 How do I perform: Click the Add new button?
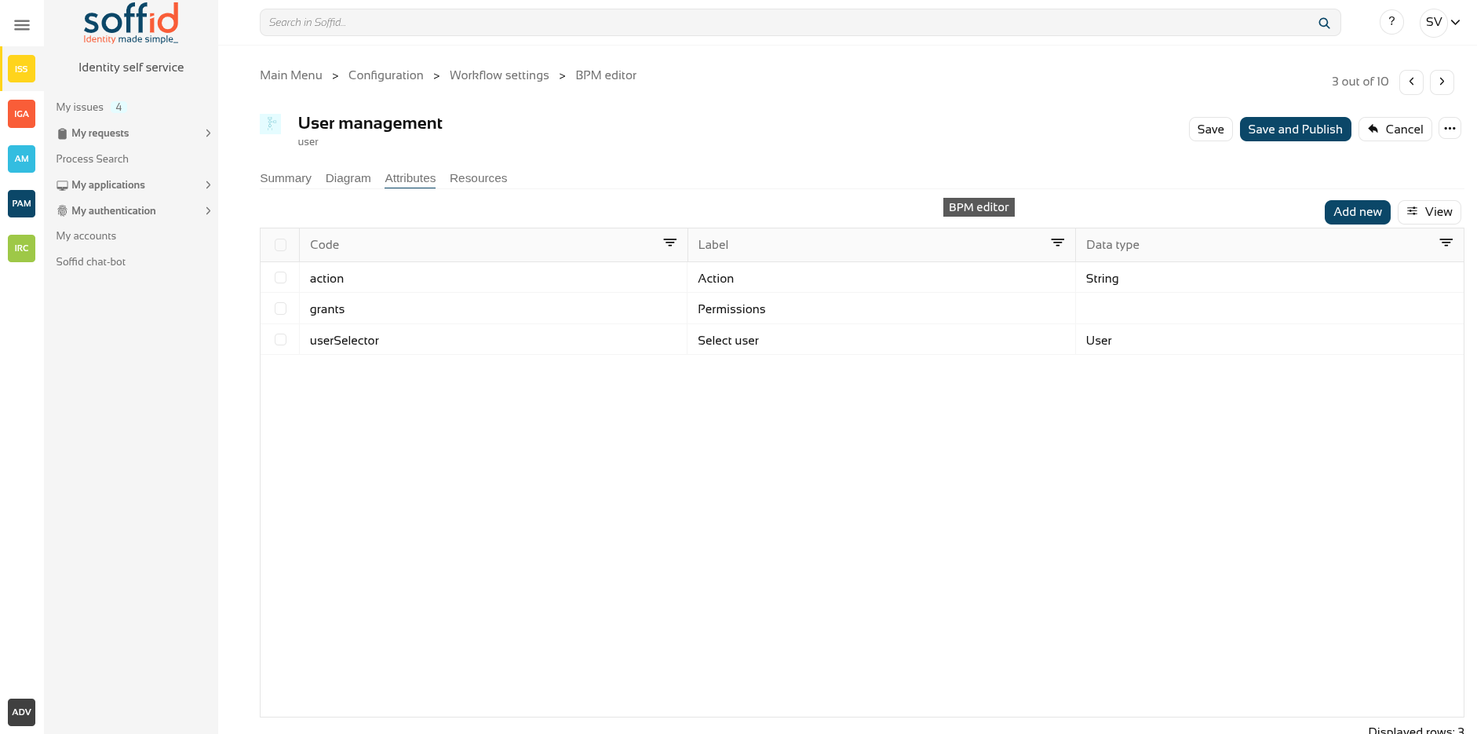1357,212
